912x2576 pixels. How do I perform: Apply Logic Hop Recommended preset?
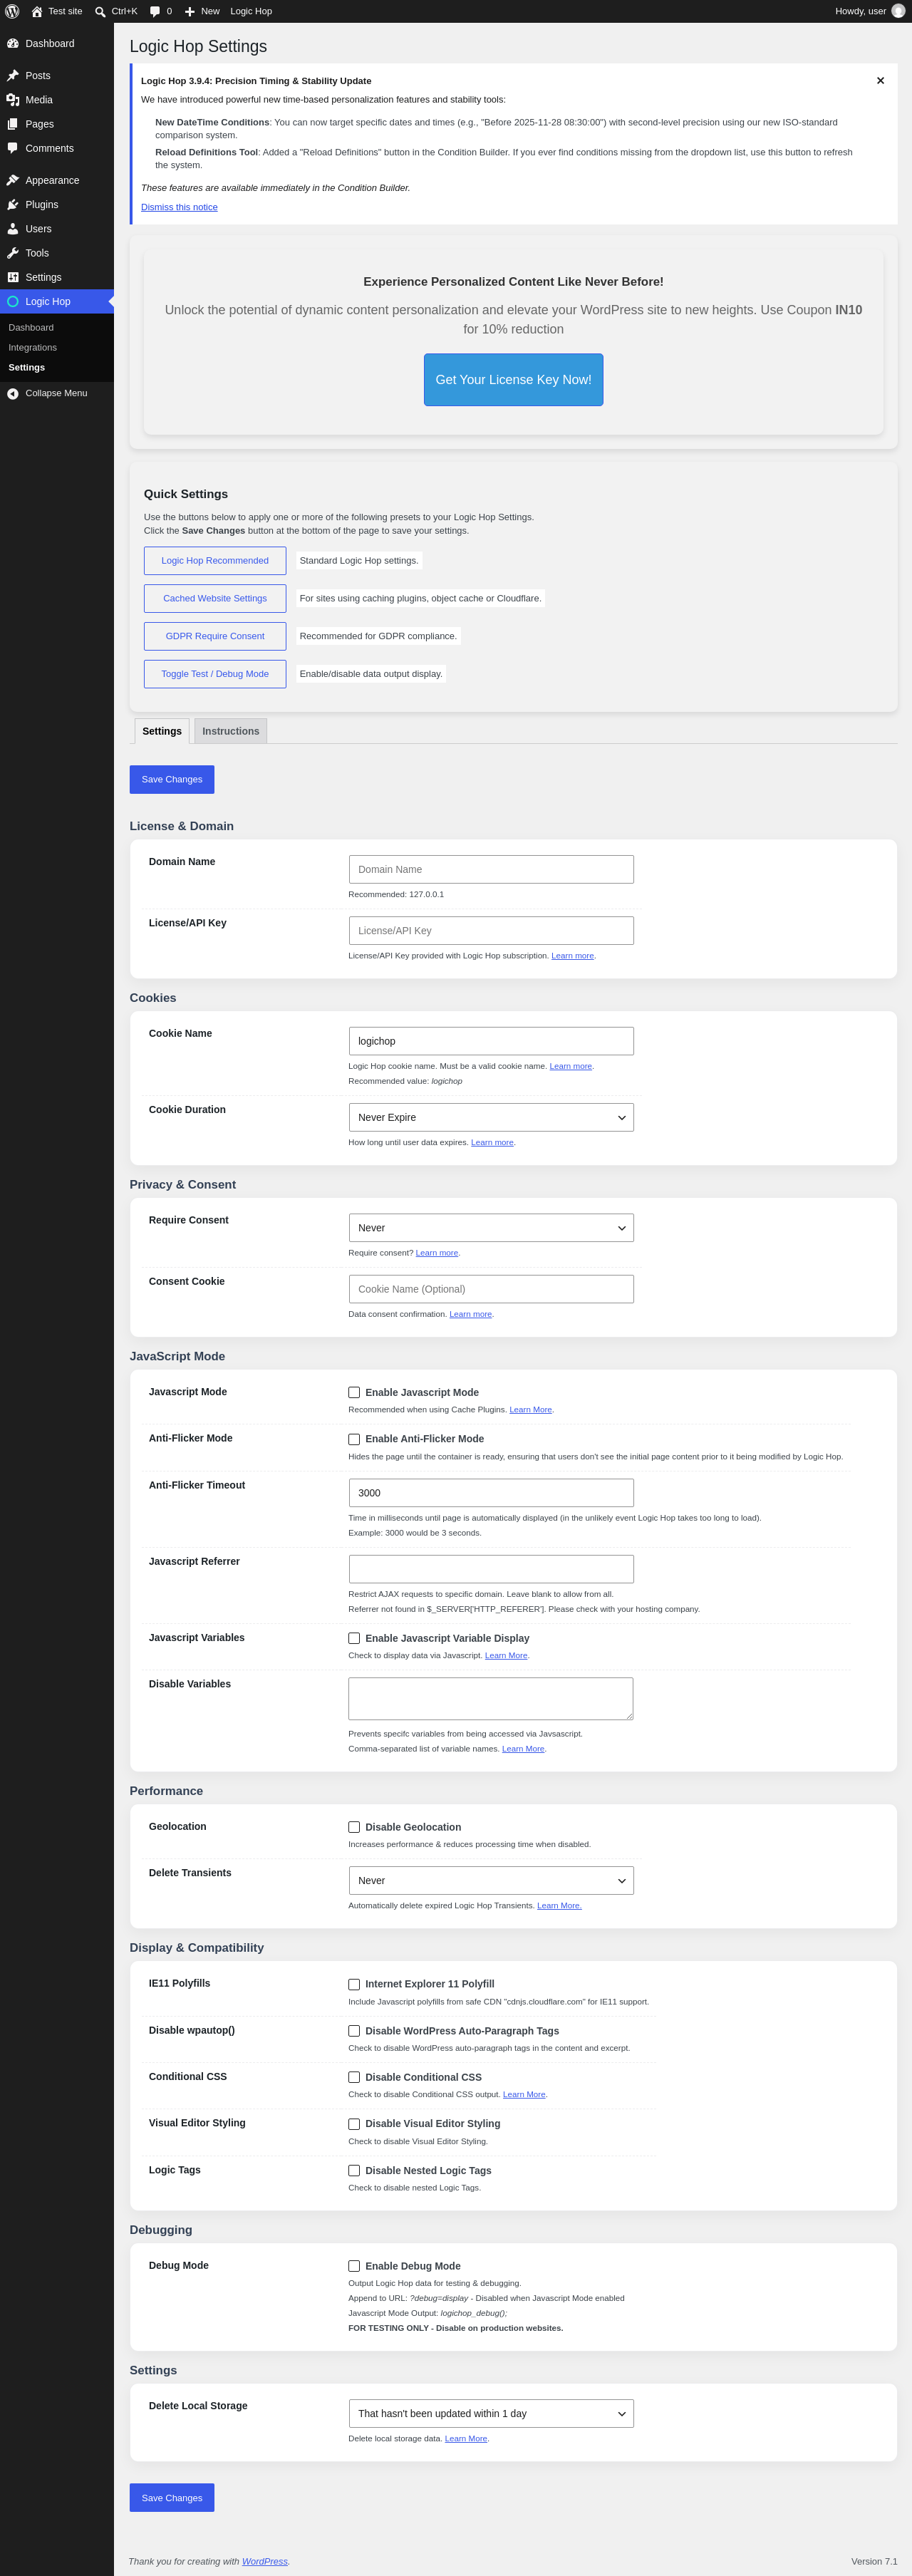point(215,561)
